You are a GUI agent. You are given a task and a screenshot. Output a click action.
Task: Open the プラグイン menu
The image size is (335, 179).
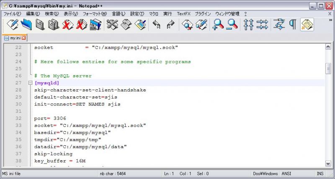tap(203, 14)
